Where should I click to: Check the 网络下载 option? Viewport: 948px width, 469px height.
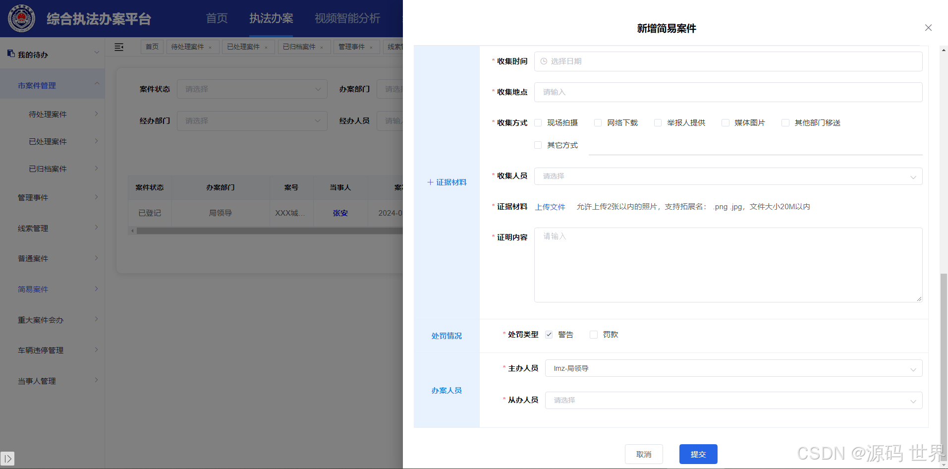pyautogui.click(x=598, y=123)
